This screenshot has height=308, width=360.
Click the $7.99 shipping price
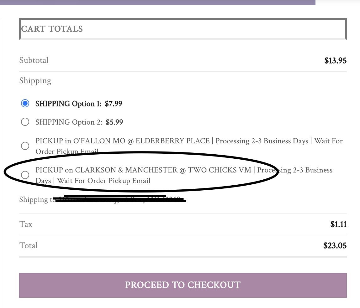tap(113, 104)
